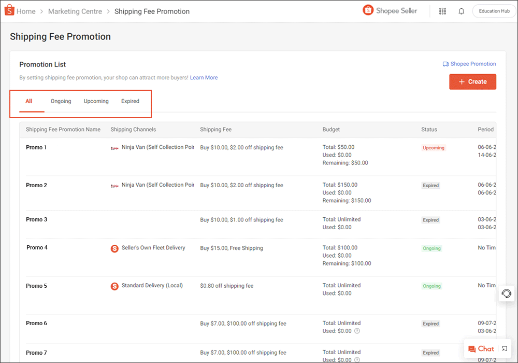Open the Expired promotions tab
The height and width of the screenshot is (363, 518).
pos(130,101)
